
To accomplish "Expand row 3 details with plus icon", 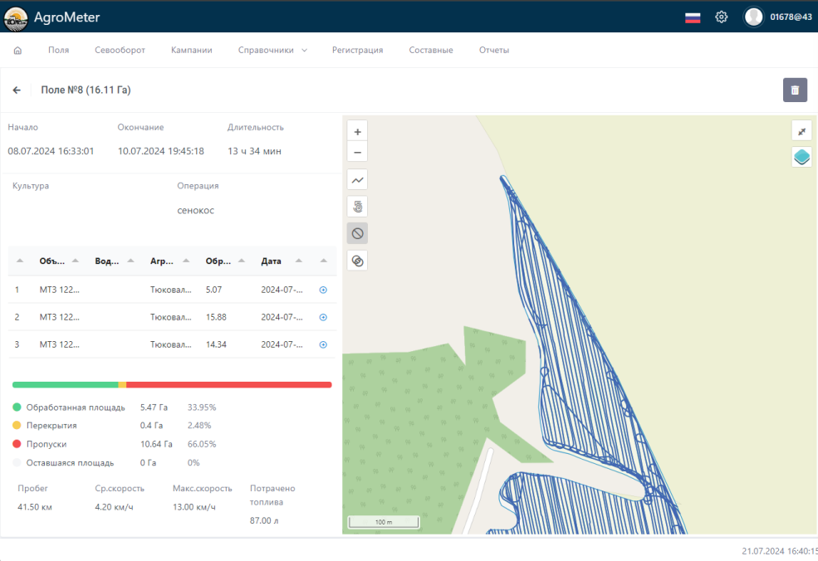I will tap(323, 344).
